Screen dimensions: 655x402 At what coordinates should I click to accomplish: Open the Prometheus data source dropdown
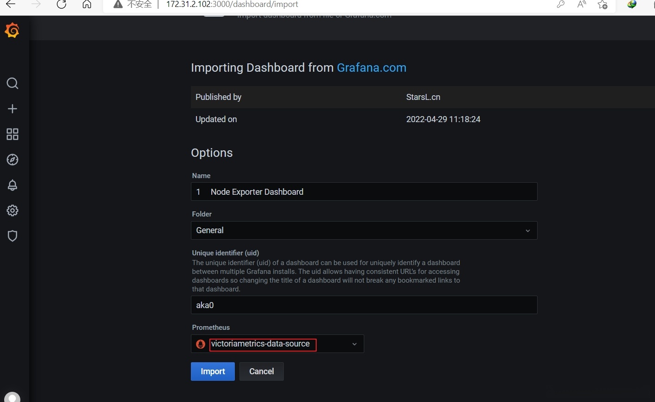pyautogui.click(x=277, y=344)
